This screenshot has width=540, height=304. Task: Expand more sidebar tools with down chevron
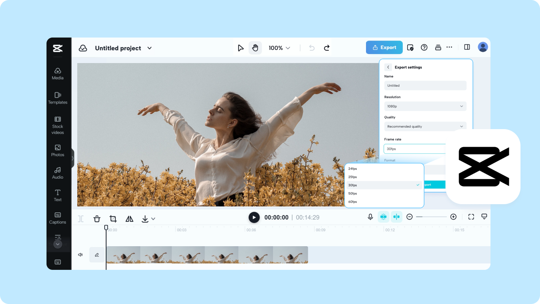point(58,244)
